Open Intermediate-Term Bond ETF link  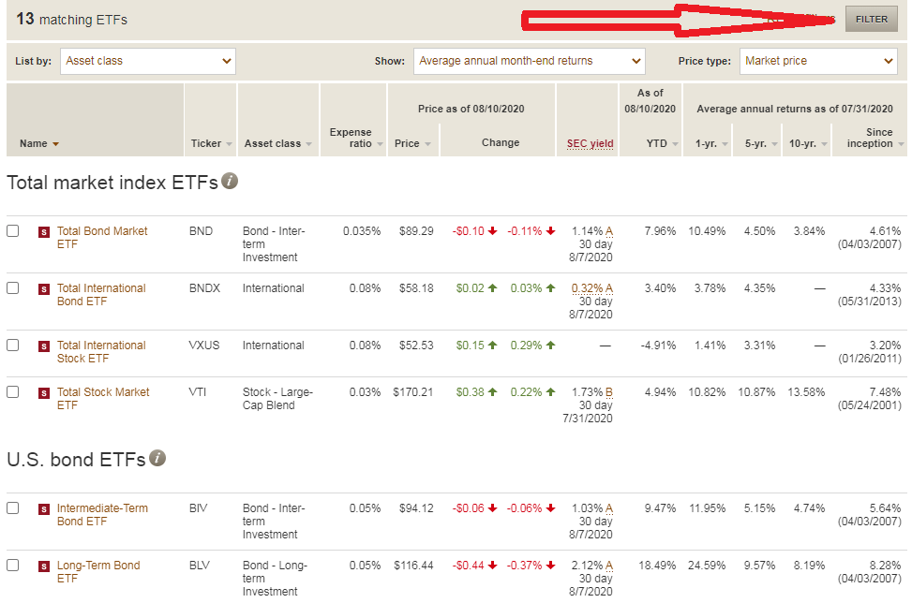point(102,515)
